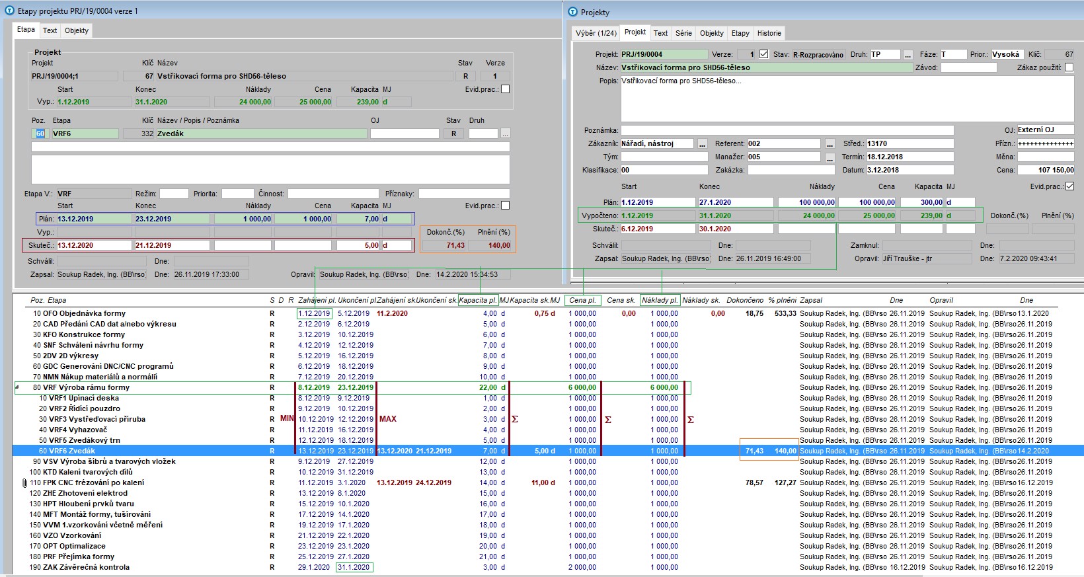The image size is (1084, 577).
Task: Click the Prior. field Vysoká
Action: (x=1007, y=54)
